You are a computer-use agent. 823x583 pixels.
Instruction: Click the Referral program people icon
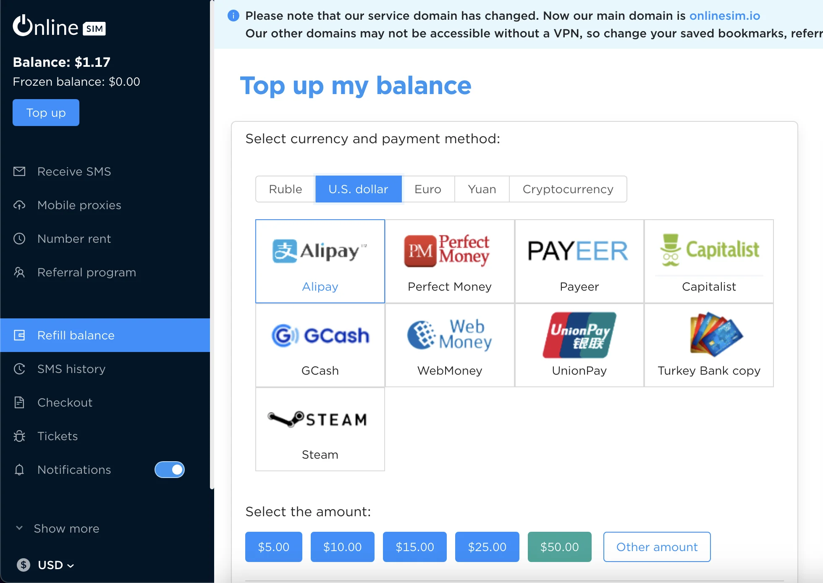pyautogui.click(x=19, y=272)
